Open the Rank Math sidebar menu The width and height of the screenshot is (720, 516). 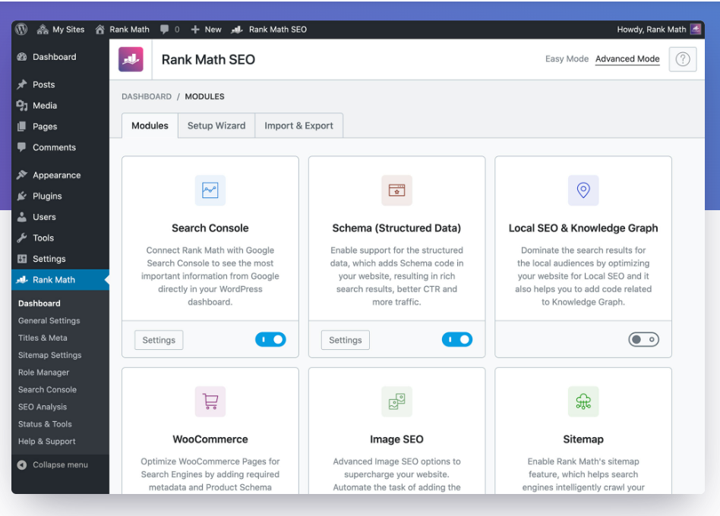pos(60,280)
